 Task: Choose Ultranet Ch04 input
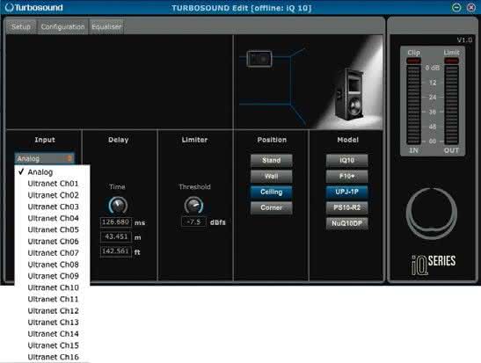pos(52,218)
